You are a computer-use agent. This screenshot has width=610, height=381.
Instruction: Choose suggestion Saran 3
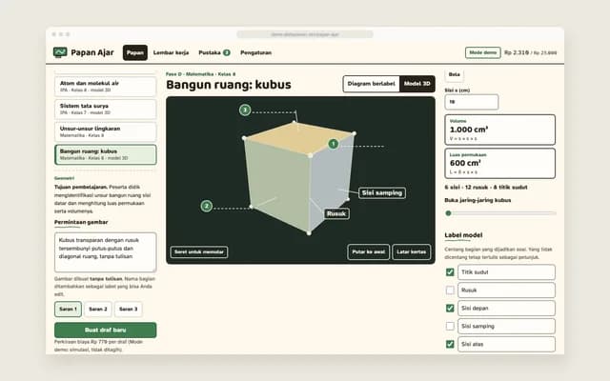click(x=128, y=309)
